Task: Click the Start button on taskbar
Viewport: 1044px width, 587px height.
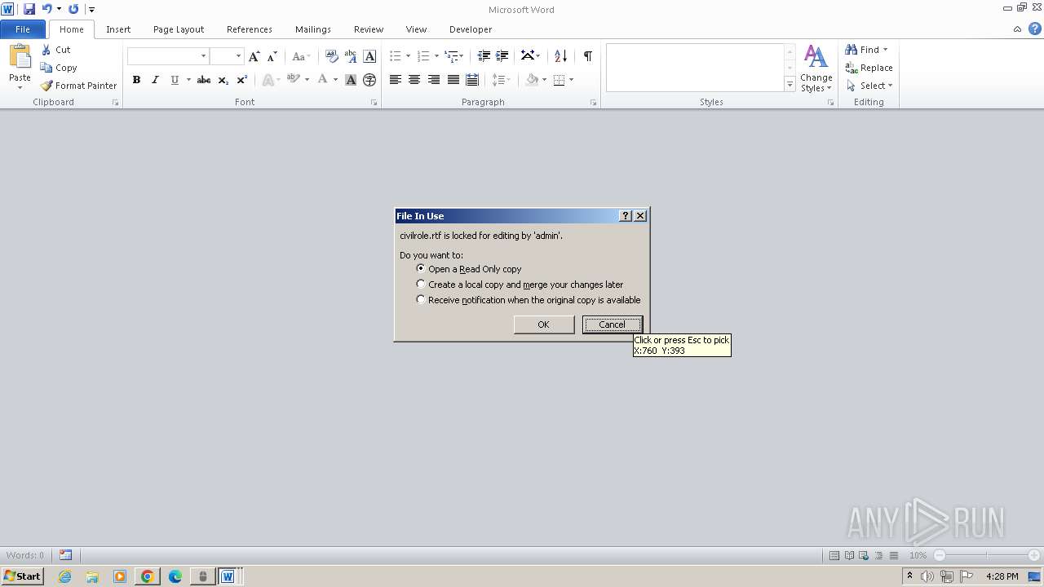Action: [22, 576]
